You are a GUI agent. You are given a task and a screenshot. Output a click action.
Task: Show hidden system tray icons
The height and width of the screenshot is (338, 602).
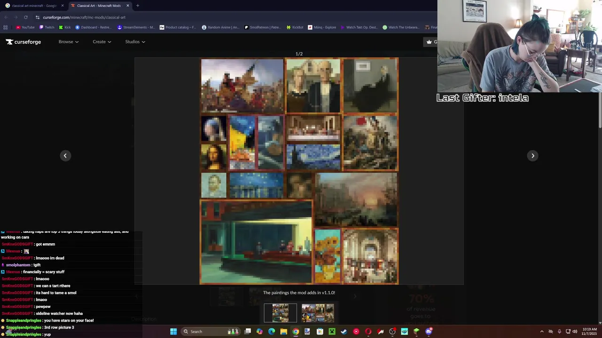pyautogui.click(x=542, y=331)
